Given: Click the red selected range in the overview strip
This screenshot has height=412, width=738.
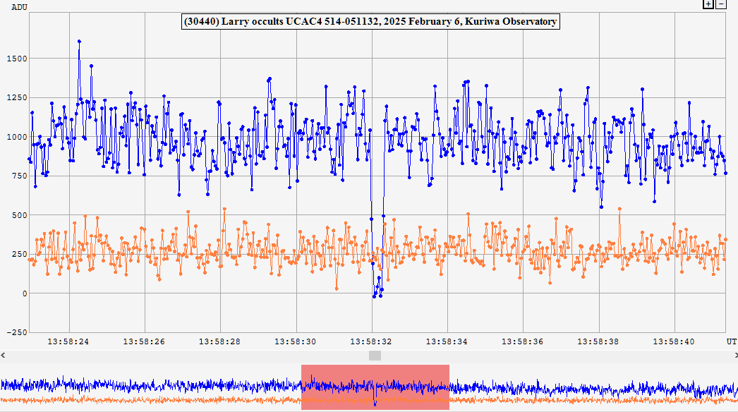Looking at the screenshot, I should tap(375, 387).
